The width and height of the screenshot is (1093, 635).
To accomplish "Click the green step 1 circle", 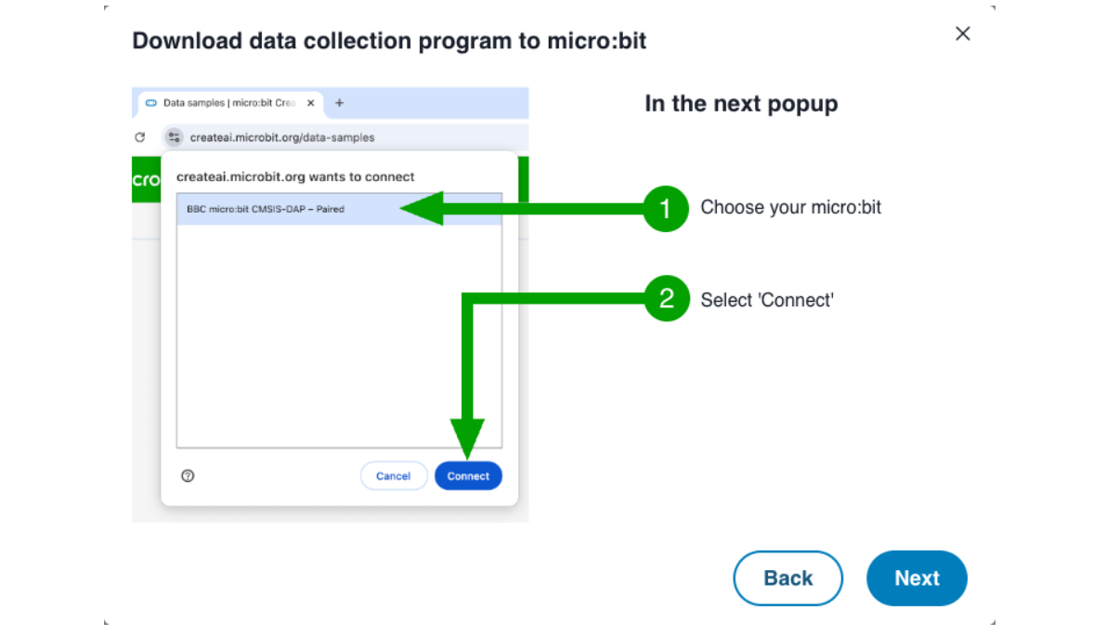I will pyautogui.click(x=666, y=208).
